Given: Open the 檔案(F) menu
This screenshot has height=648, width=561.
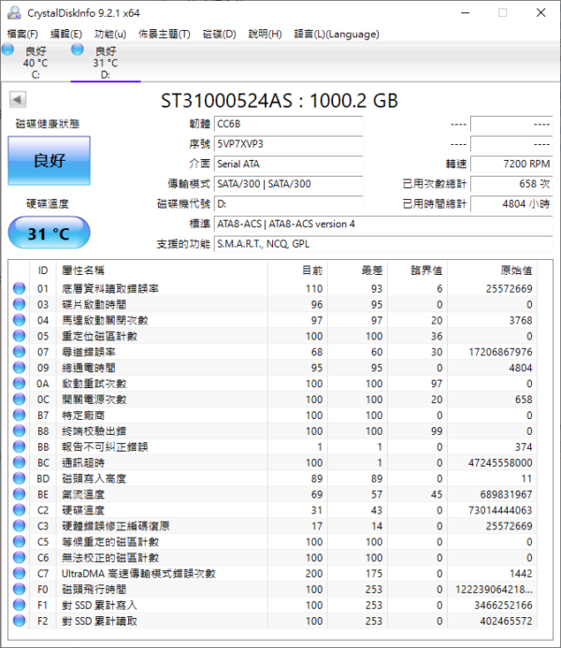Looking at the screenshot, I should [22, 35].
